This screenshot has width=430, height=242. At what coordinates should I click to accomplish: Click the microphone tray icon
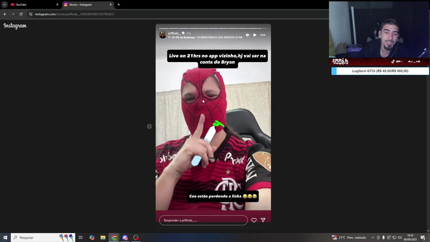pyautogui.click(x=384, y=238)
